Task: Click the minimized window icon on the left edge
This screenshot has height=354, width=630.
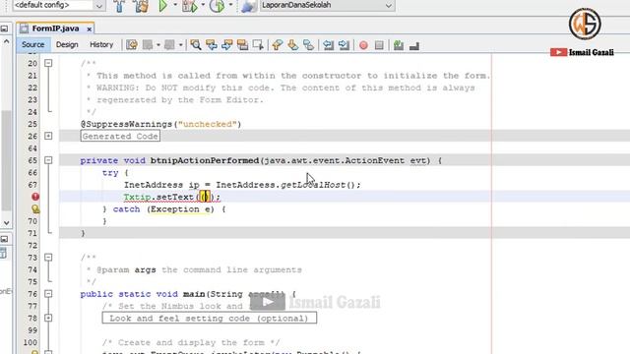Action: 4,29
